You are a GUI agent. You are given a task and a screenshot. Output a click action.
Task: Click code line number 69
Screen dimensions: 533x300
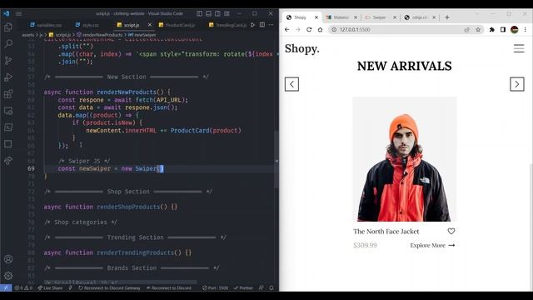[31, 168]
